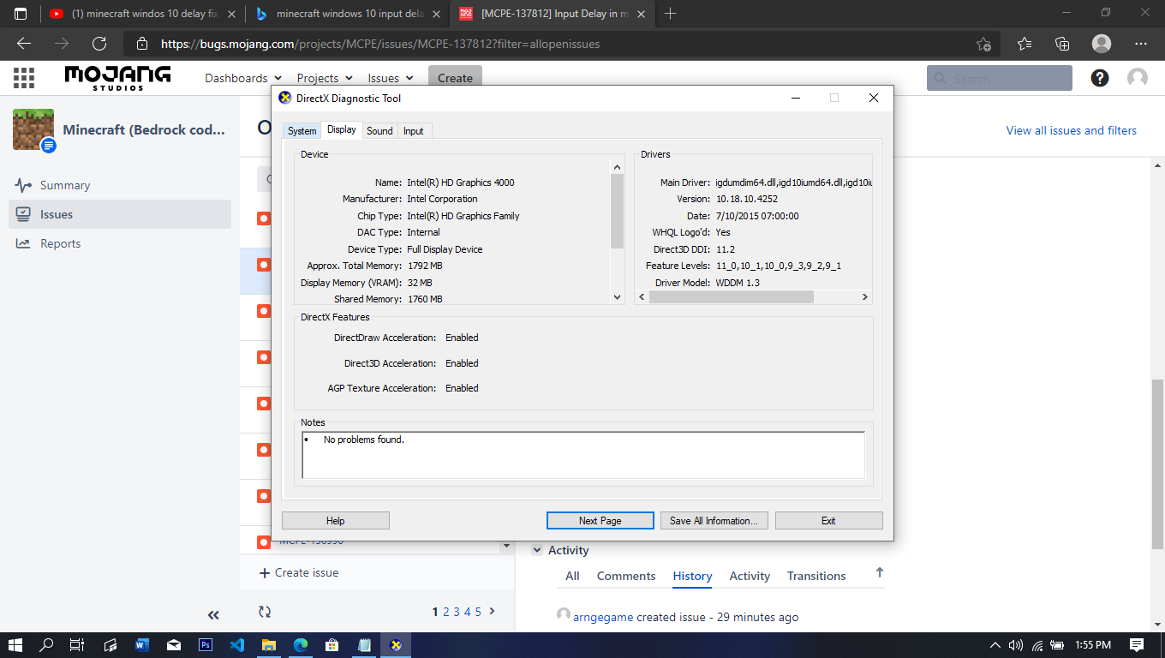Switch to the Sound tab in DirectX tool

coord(379,130)
